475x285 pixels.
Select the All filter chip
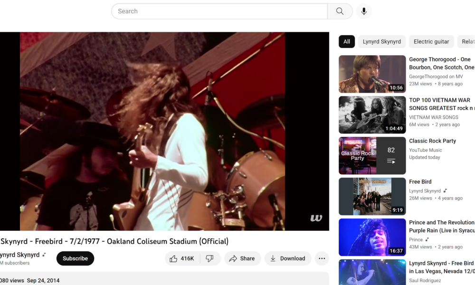click(347, 41)
